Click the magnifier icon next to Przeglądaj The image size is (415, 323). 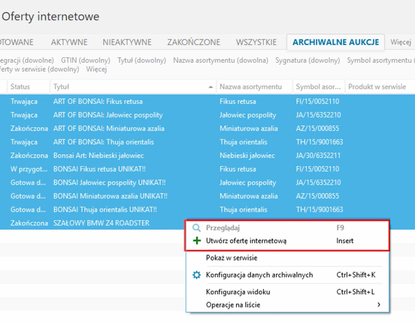pyautogui.click(x=197, y=228)
